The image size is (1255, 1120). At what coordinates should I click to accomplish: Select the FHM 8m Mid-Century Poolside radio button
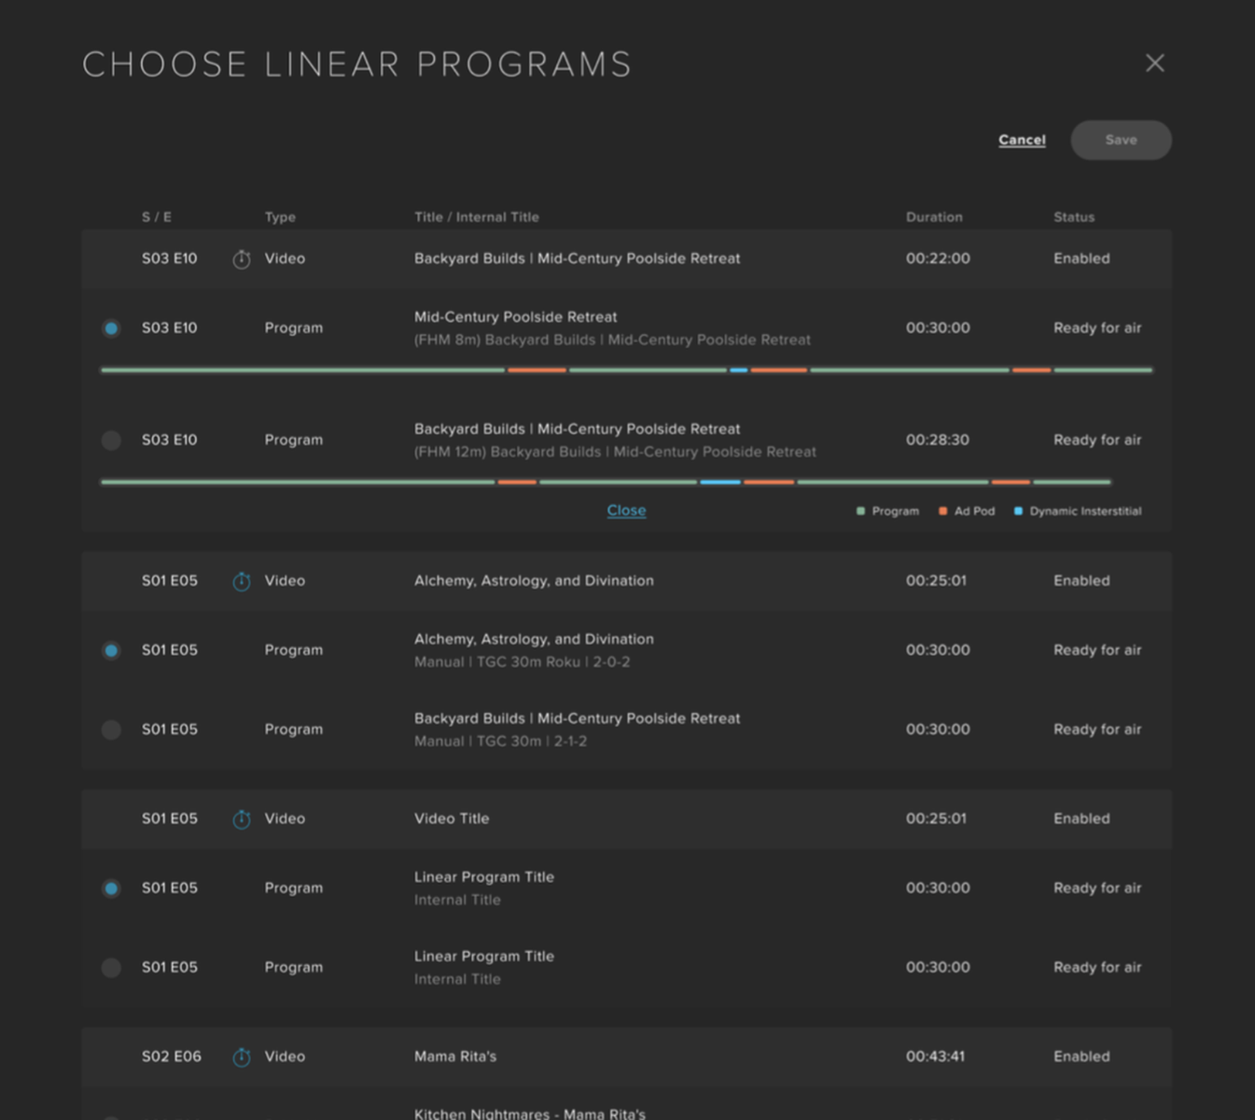[111, 329]
